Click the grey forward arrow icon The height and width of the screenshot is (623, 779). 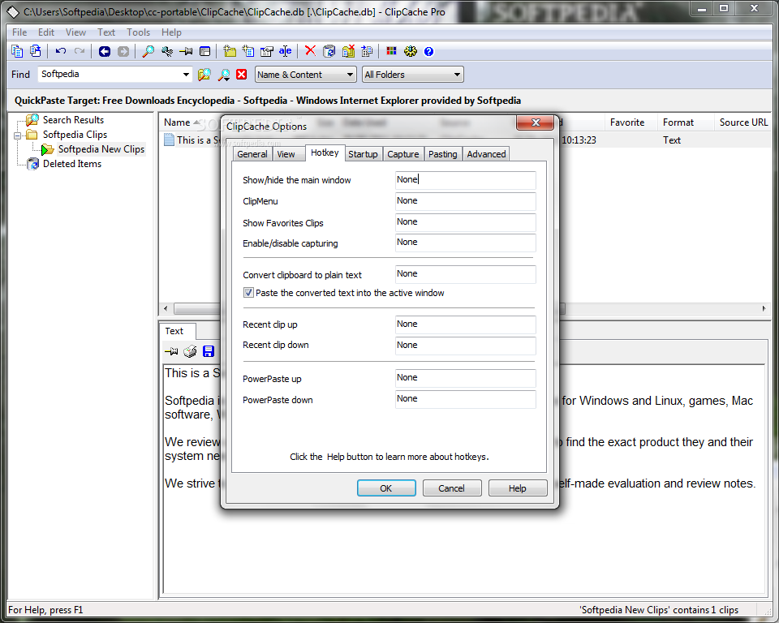tap(123, 51)
